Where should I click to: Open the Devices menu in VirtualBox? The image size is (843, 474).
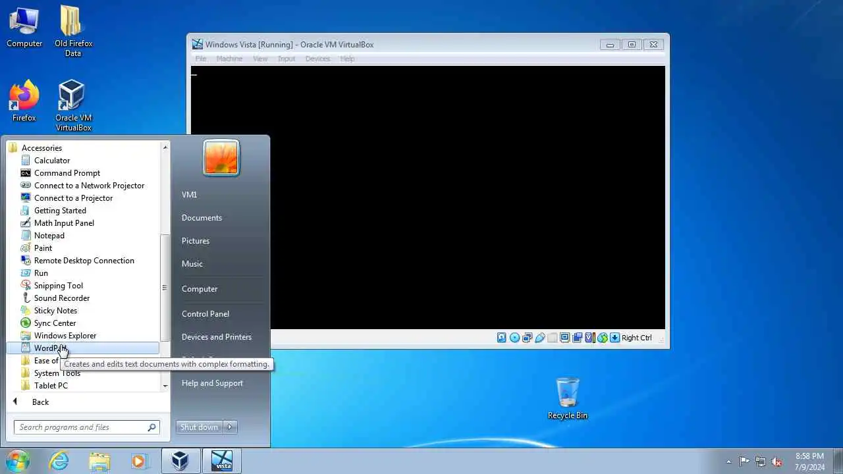click(317, 59)
